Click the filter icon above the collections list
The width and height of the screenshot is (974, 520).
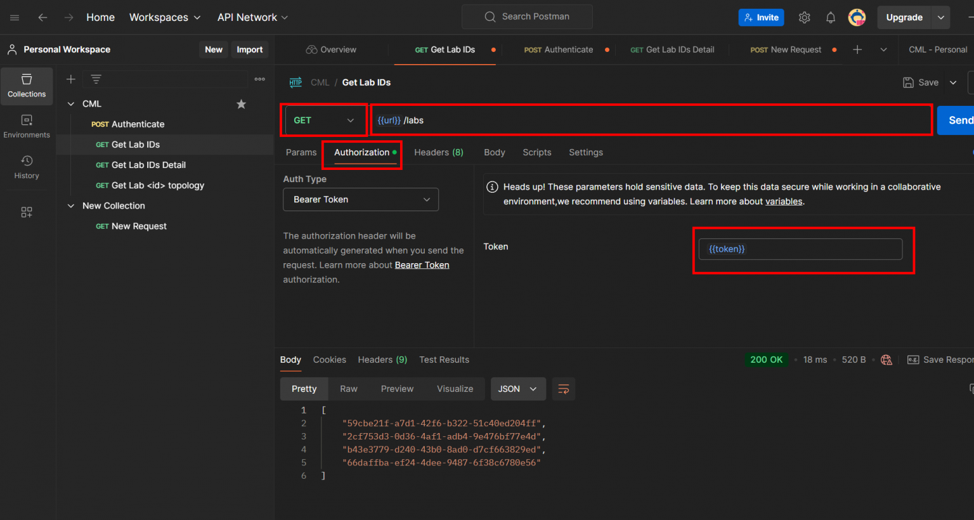95,79
